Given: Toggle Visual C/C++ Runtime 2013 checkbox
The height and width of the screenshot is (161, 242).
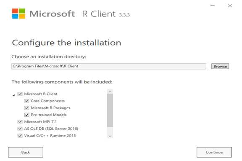Looking at the screenshot, I should point(20,136).
